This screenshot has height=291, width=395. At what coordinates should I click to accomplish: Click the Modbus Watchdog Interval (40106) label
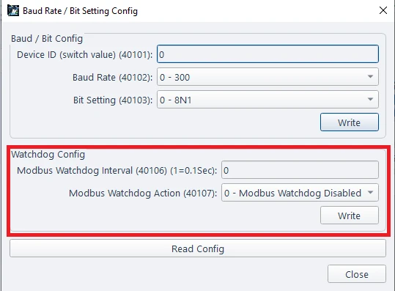[x=117, y=171]
